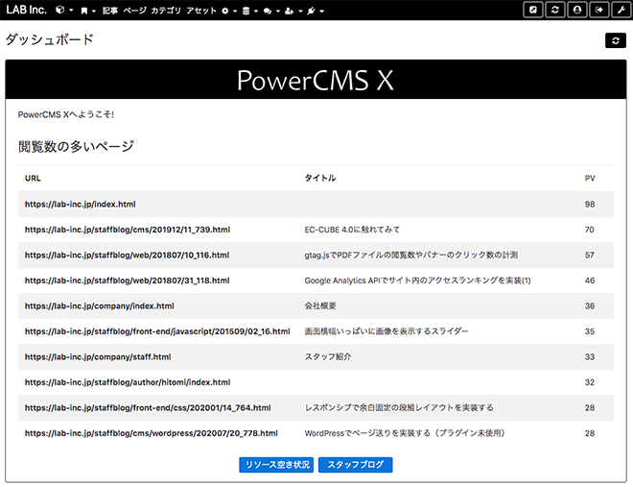This screenshot has height=487, width=633.
Task: Open the staffblog/web/201807/31_118.html URL
Action: click(128, 280)
